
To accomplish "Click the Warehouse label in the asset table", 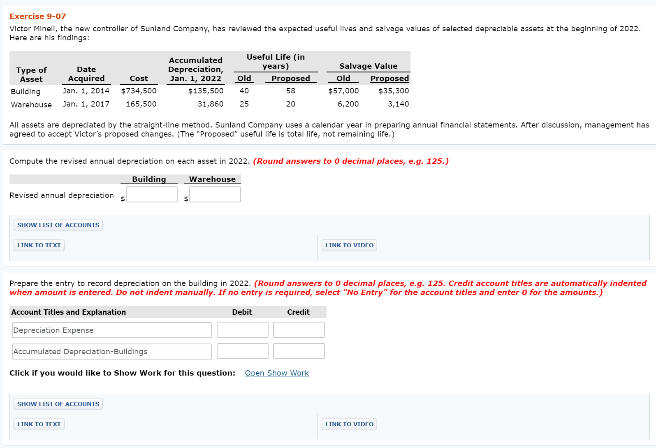I will (31, 105).
